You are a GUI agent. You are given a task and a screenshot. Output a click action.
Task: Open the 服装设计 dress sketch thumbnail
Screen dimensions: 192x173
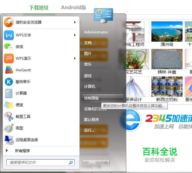click(138, 87)
